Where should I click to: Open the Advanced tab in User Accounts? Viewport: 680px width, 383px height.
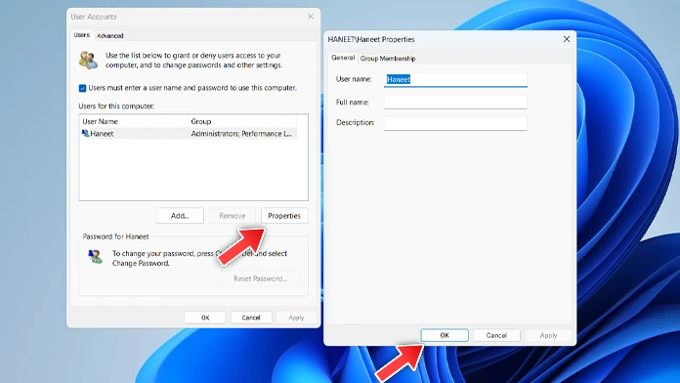[110, 35]
